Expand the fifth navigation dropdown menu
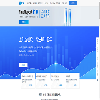The width and height of the screenshot is (100, 100). coord(52,3)
